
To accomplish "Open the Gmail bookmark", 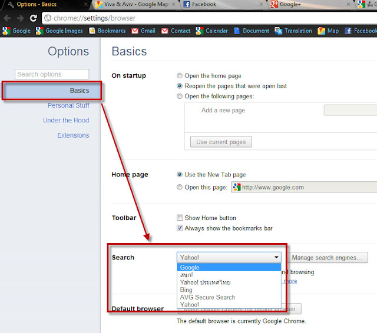I will 143,31.
